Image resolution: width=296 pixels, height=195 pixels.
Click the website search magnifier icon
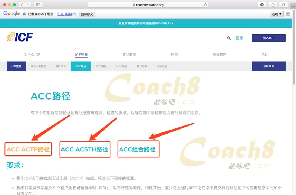click(x=229, y=38)
